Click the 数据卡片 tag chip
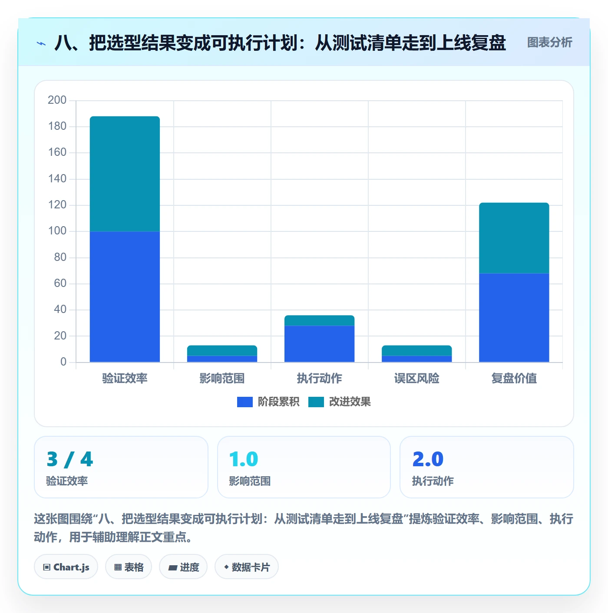 tap(247, 567)
